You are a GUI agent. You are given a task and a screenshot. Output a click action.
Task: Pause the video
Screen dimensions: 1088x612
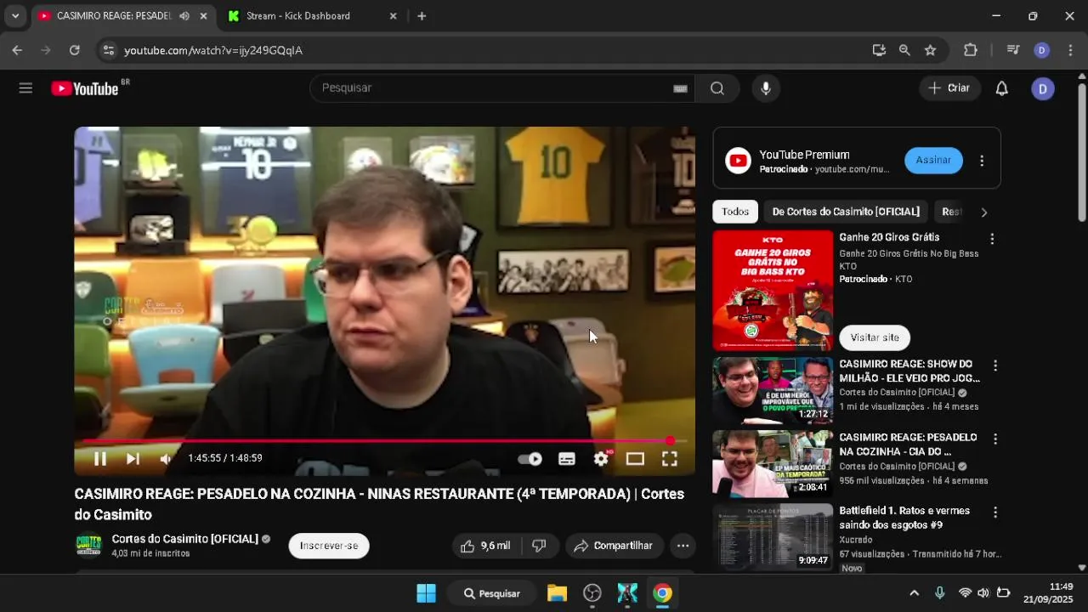[100, 459]
